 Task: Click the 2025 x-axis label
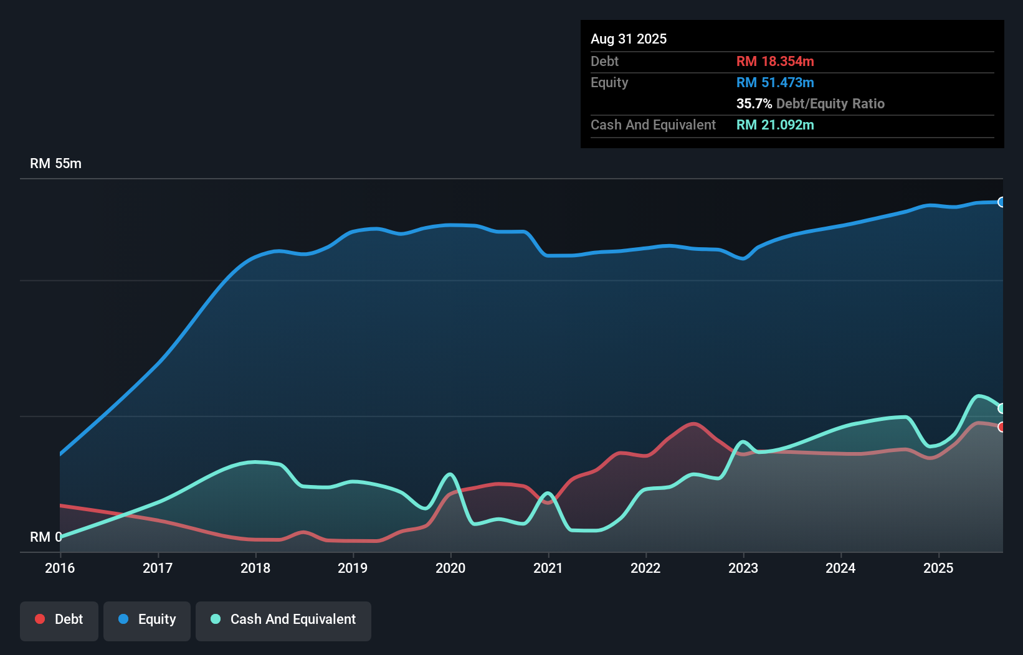(938, 568)
